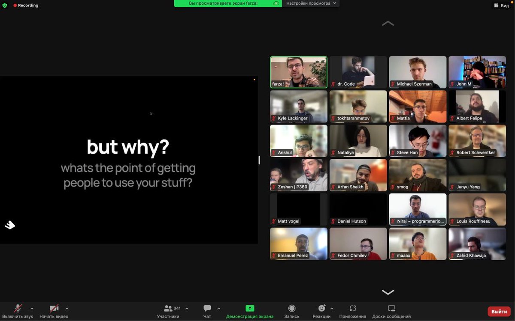
Task: Click the muted mic icon on dr. Code
Action: point(333,84)
